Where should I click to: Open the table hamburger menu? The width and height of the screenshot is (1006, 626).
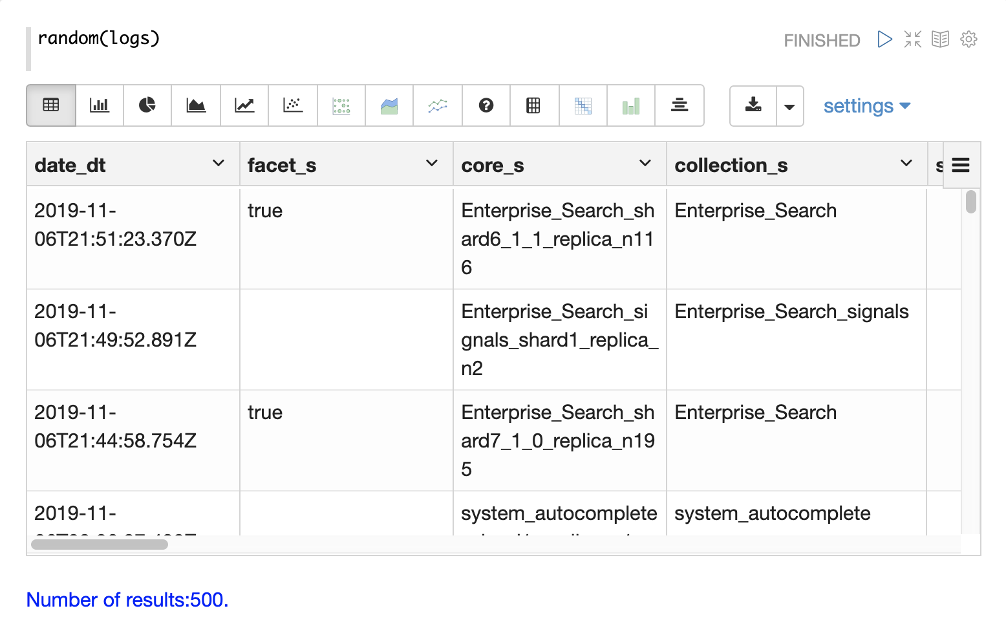(961, 166)
